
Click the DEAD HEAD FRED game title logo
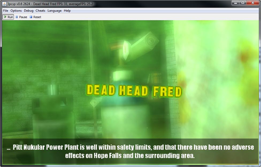[x=134, y=90]
